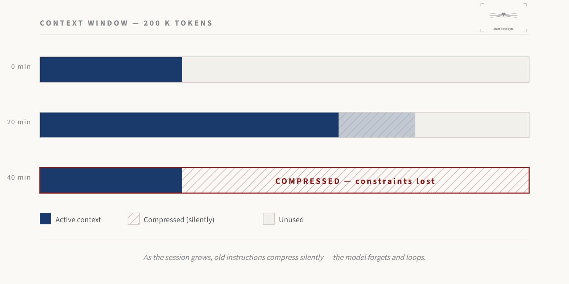569x284 pixels.
Task: Click the unused portion of the 0 min bar
Action: click(355, 70)
